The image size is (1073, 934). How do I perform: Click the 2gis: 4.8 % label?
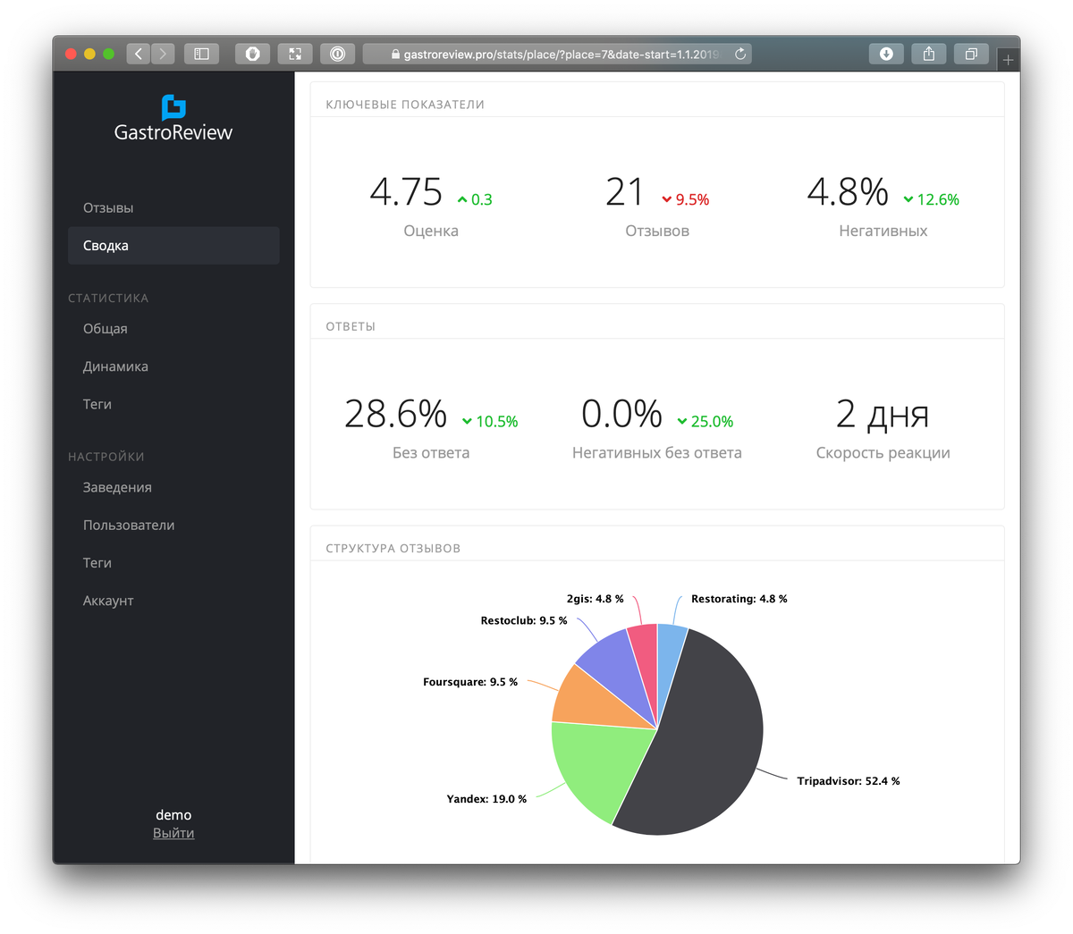596,599
